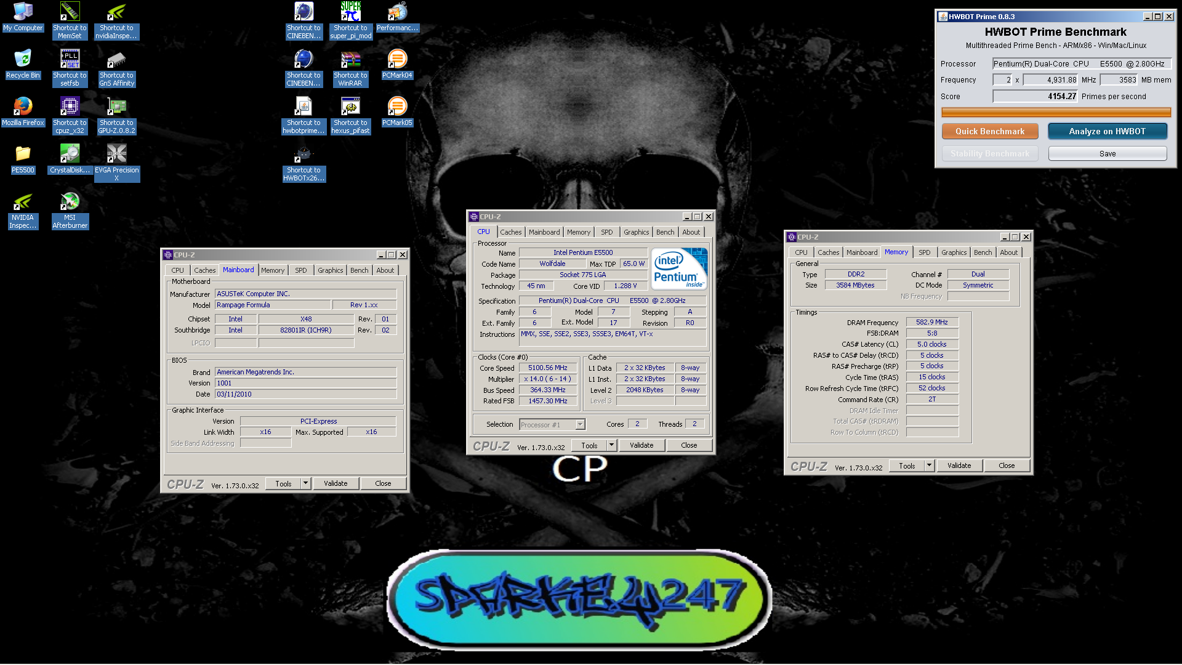Click Validate in center CPU-Z window

641,445
